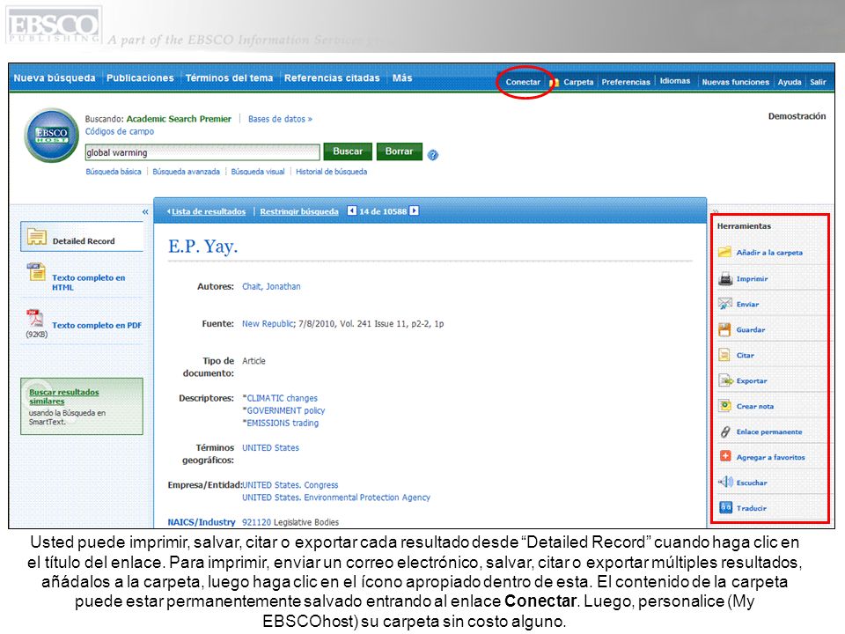The height and width of the screenshot is (634, 845).
Task: Click Conectar link
Action: pos(523,82)
